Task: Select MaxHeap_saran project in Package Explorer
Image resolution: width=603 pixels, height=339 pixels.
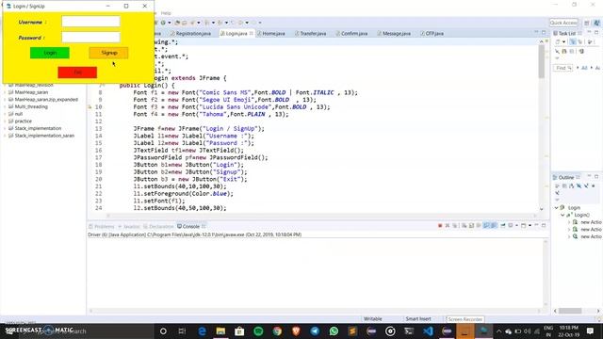Action: click(x=31, y=92)
